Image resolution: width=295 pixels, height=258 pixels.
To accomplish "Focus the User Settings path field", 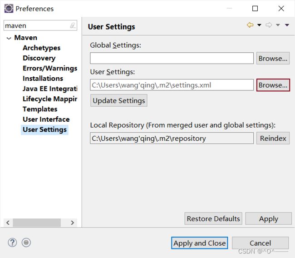I will coord(172,85).
